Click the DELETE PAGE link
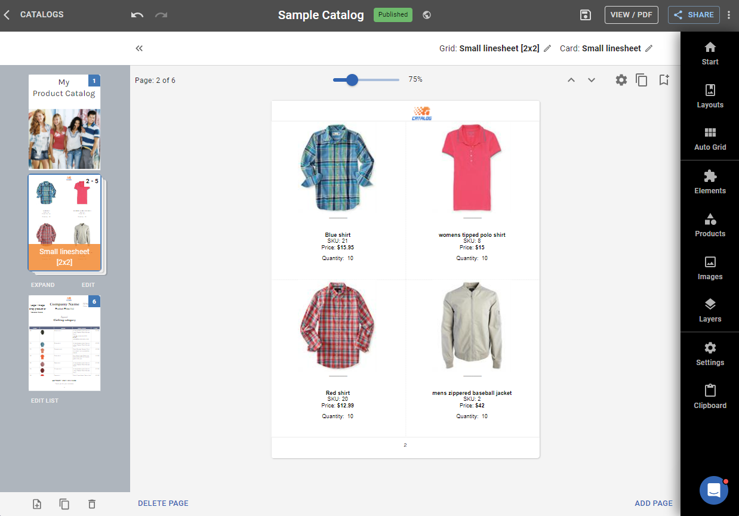The height and width of the screenshot is (516, 739). 163,503
